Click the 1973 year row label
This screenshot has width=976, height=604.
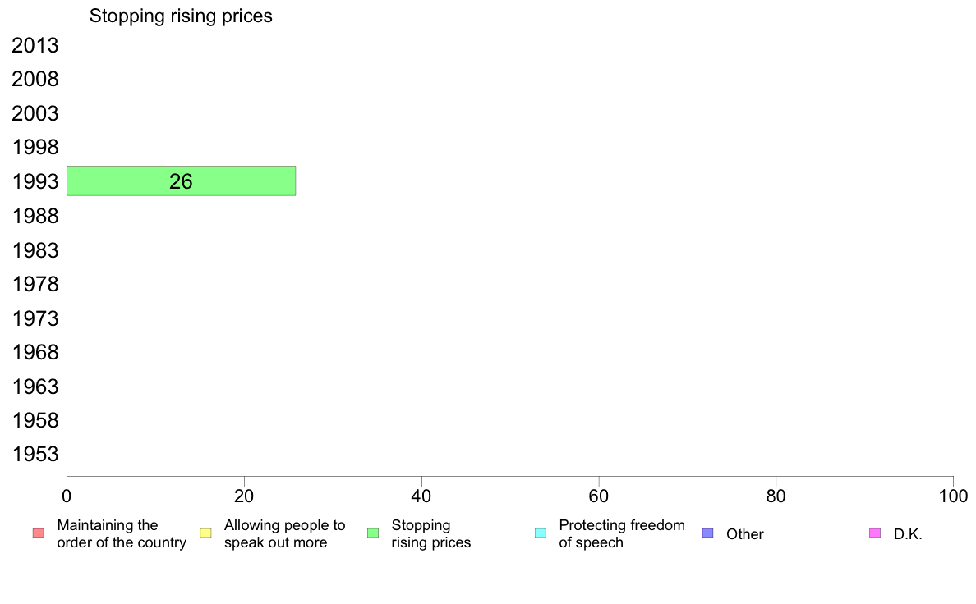(35, 318)
